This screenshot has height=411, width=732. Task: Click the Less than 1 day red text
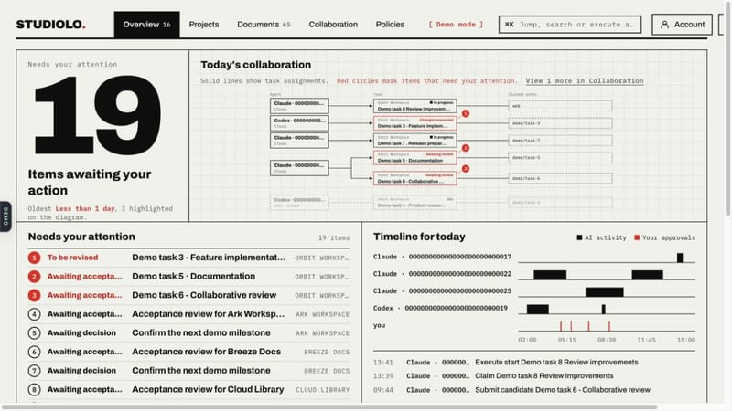(x=85, y=209)
